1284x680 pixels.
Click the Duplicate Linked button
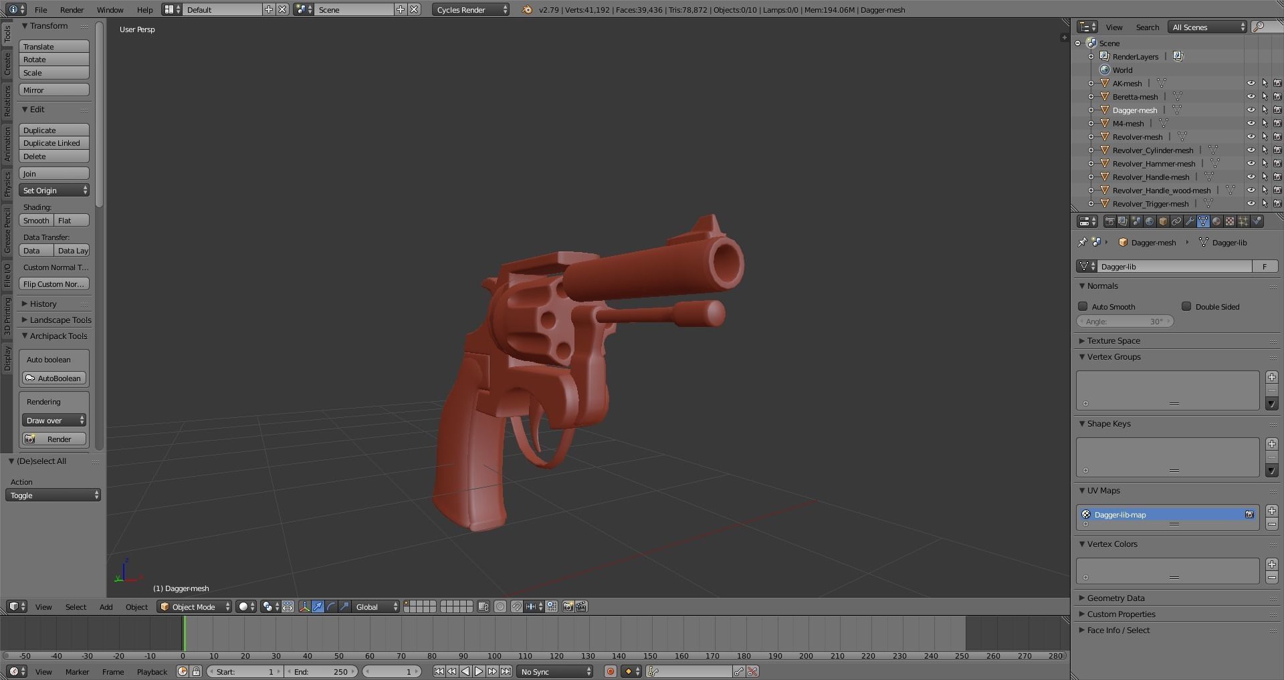point(54,143)
